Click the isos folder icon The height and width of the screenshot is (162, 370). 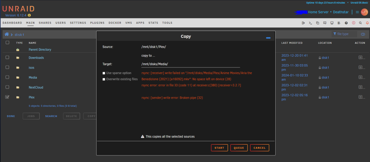[x=18, y=67]
